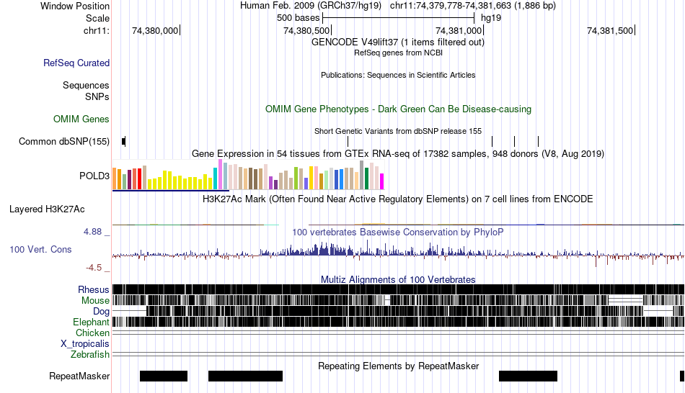This screenshot has height=393, width=685.
Task: Click the rightmost dbSNP variant mark
Action: pyautogui.click(x=538, y=141)
